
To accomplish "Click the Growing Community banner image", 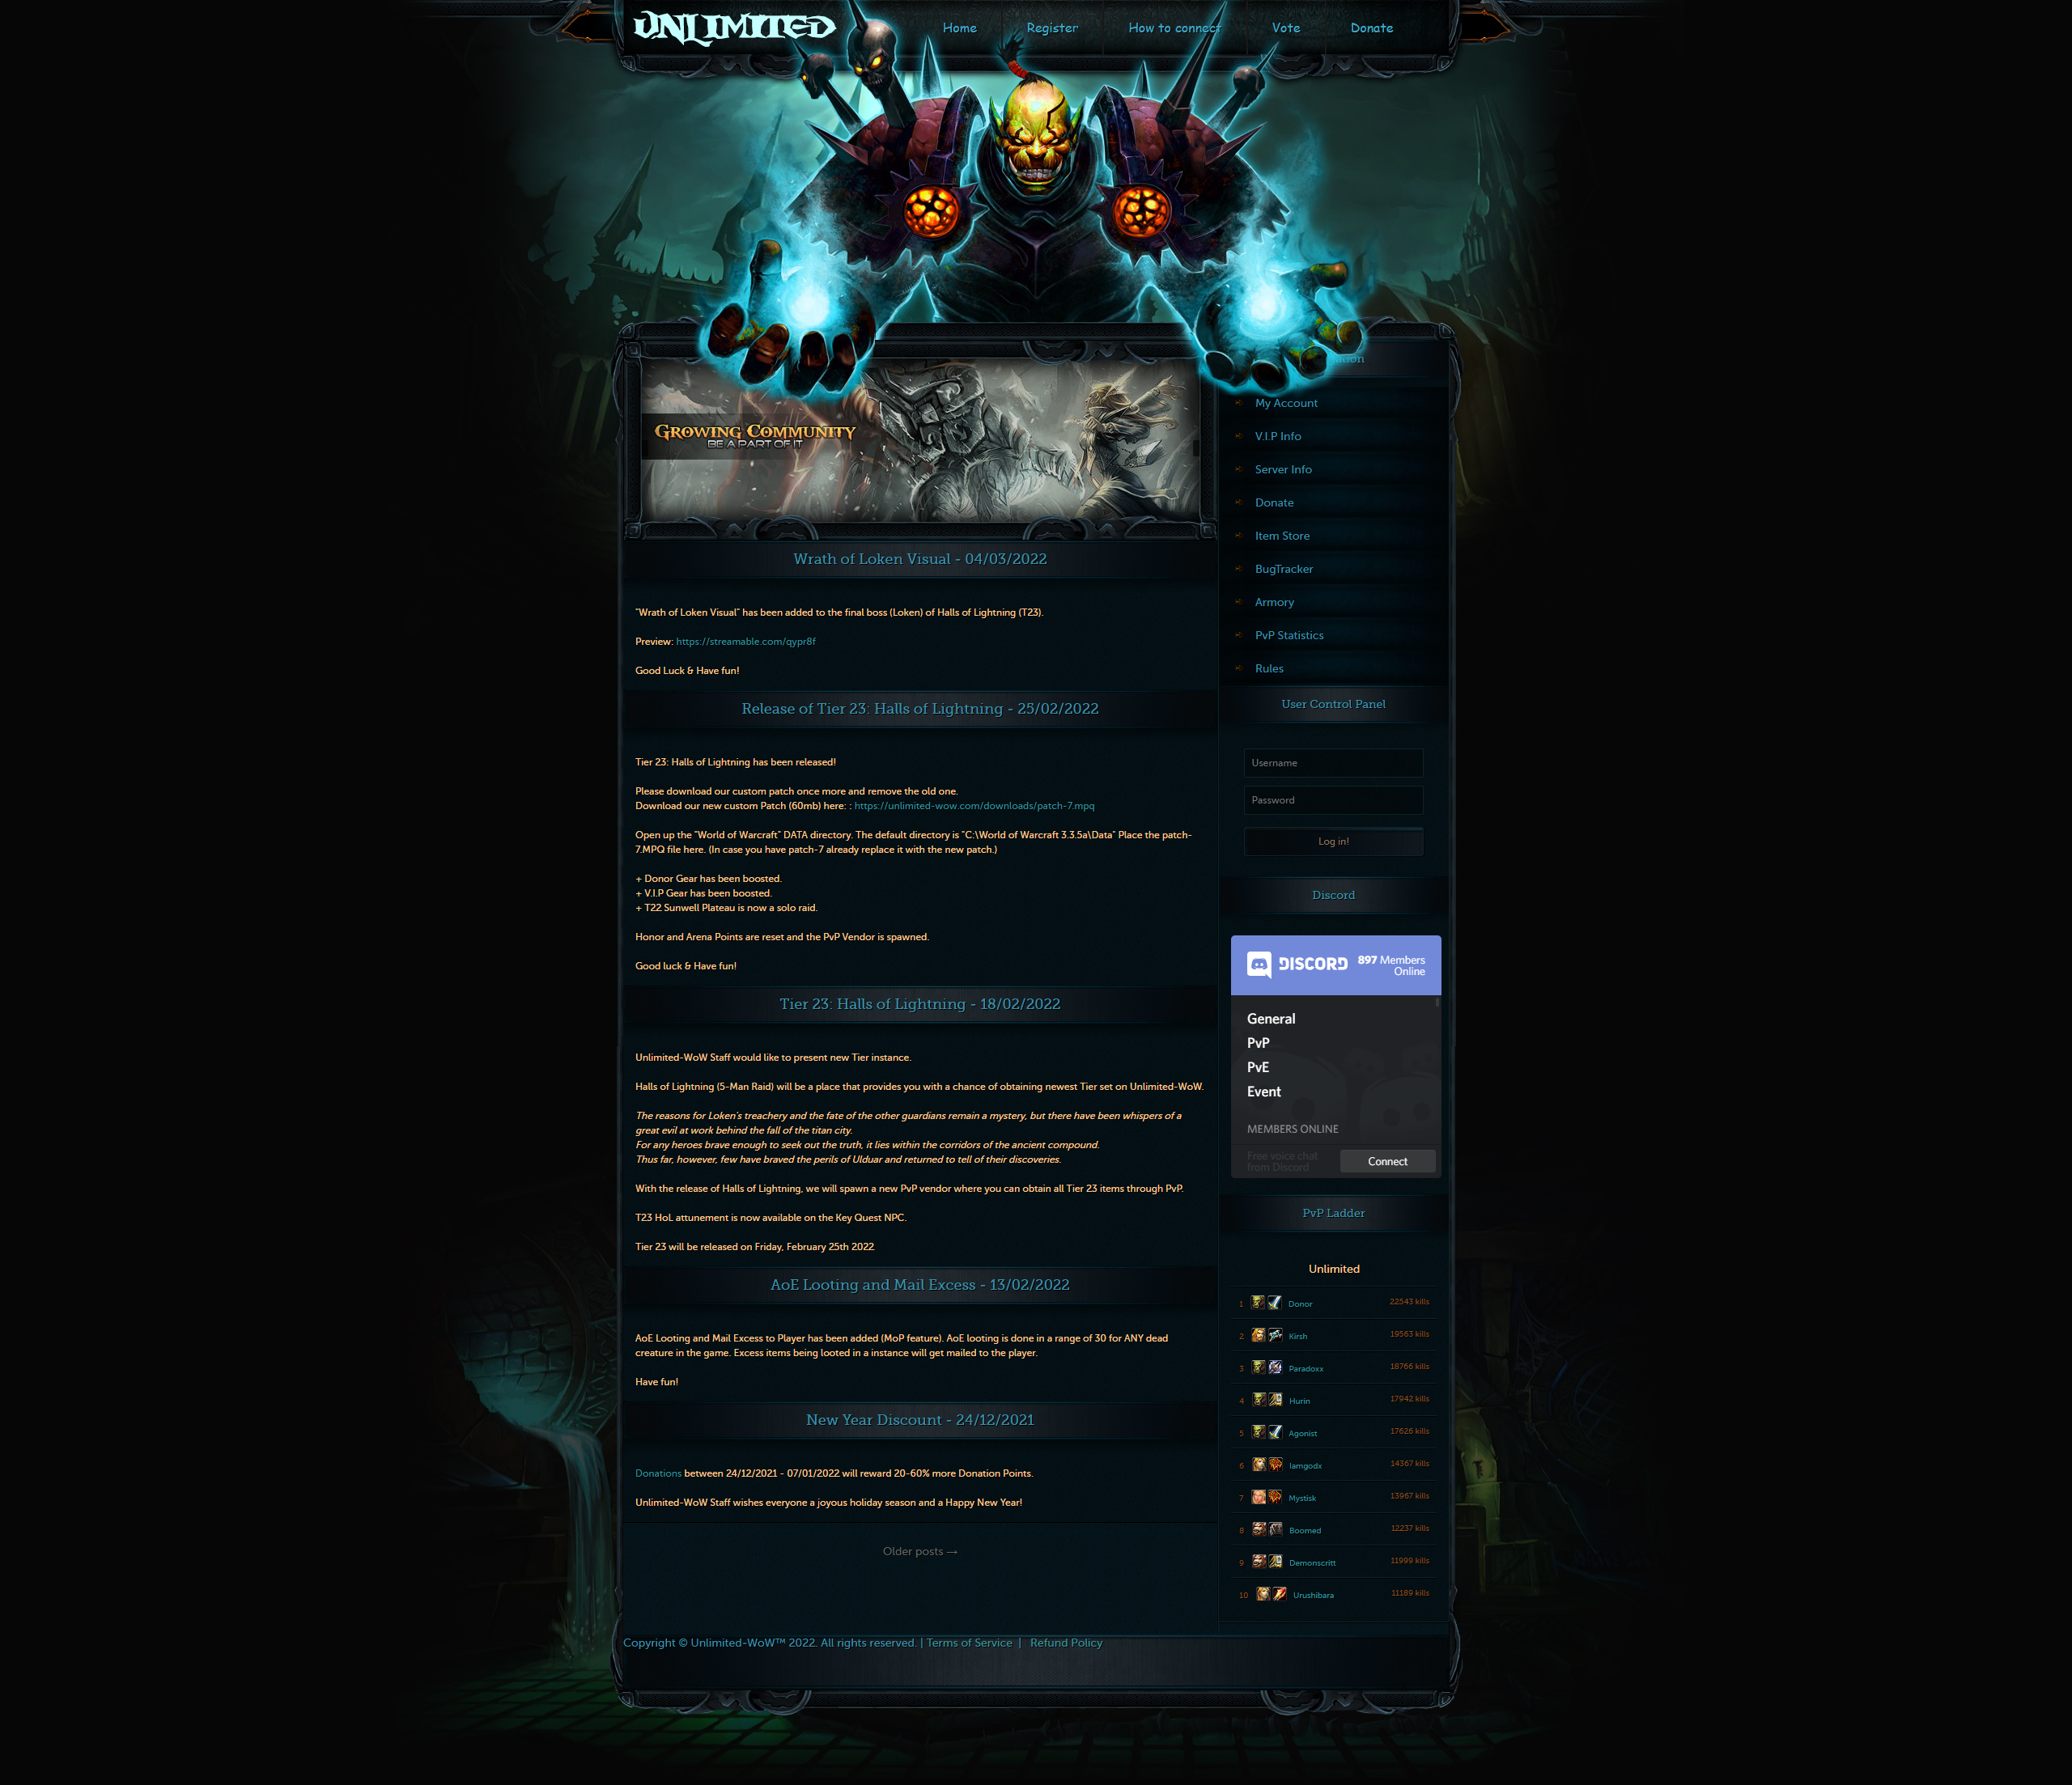I will point(920,440).
